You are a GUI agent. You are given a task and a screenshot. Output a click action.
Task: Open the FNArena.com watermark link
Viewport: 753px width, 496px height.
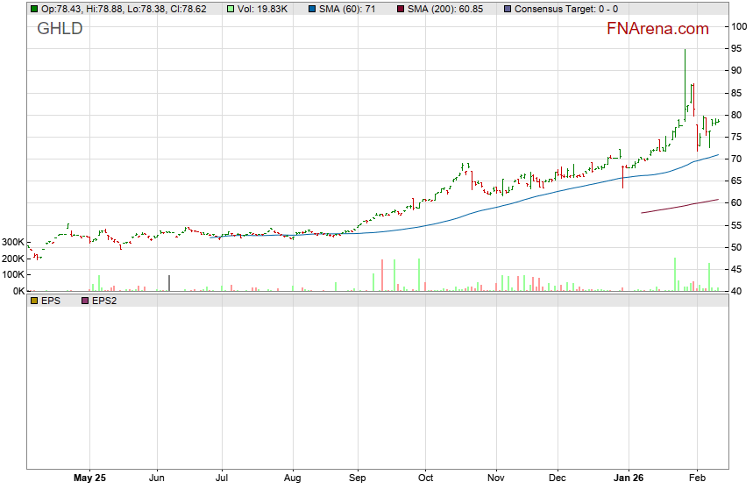pos(657,29)
